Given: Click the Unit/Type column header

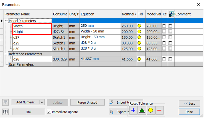Looking at the screenshot, I should coord(74,14).
